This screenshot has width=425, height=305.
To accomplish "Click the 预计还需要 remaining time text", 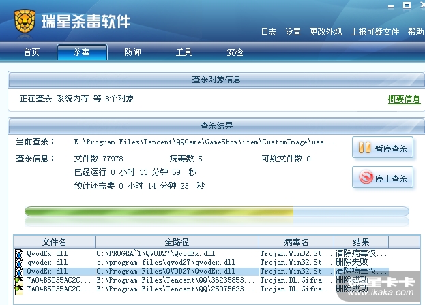I will click(x=140, y=186).
